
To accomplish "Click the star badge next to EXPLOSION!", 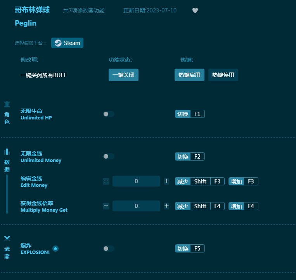I will [55, 249].
